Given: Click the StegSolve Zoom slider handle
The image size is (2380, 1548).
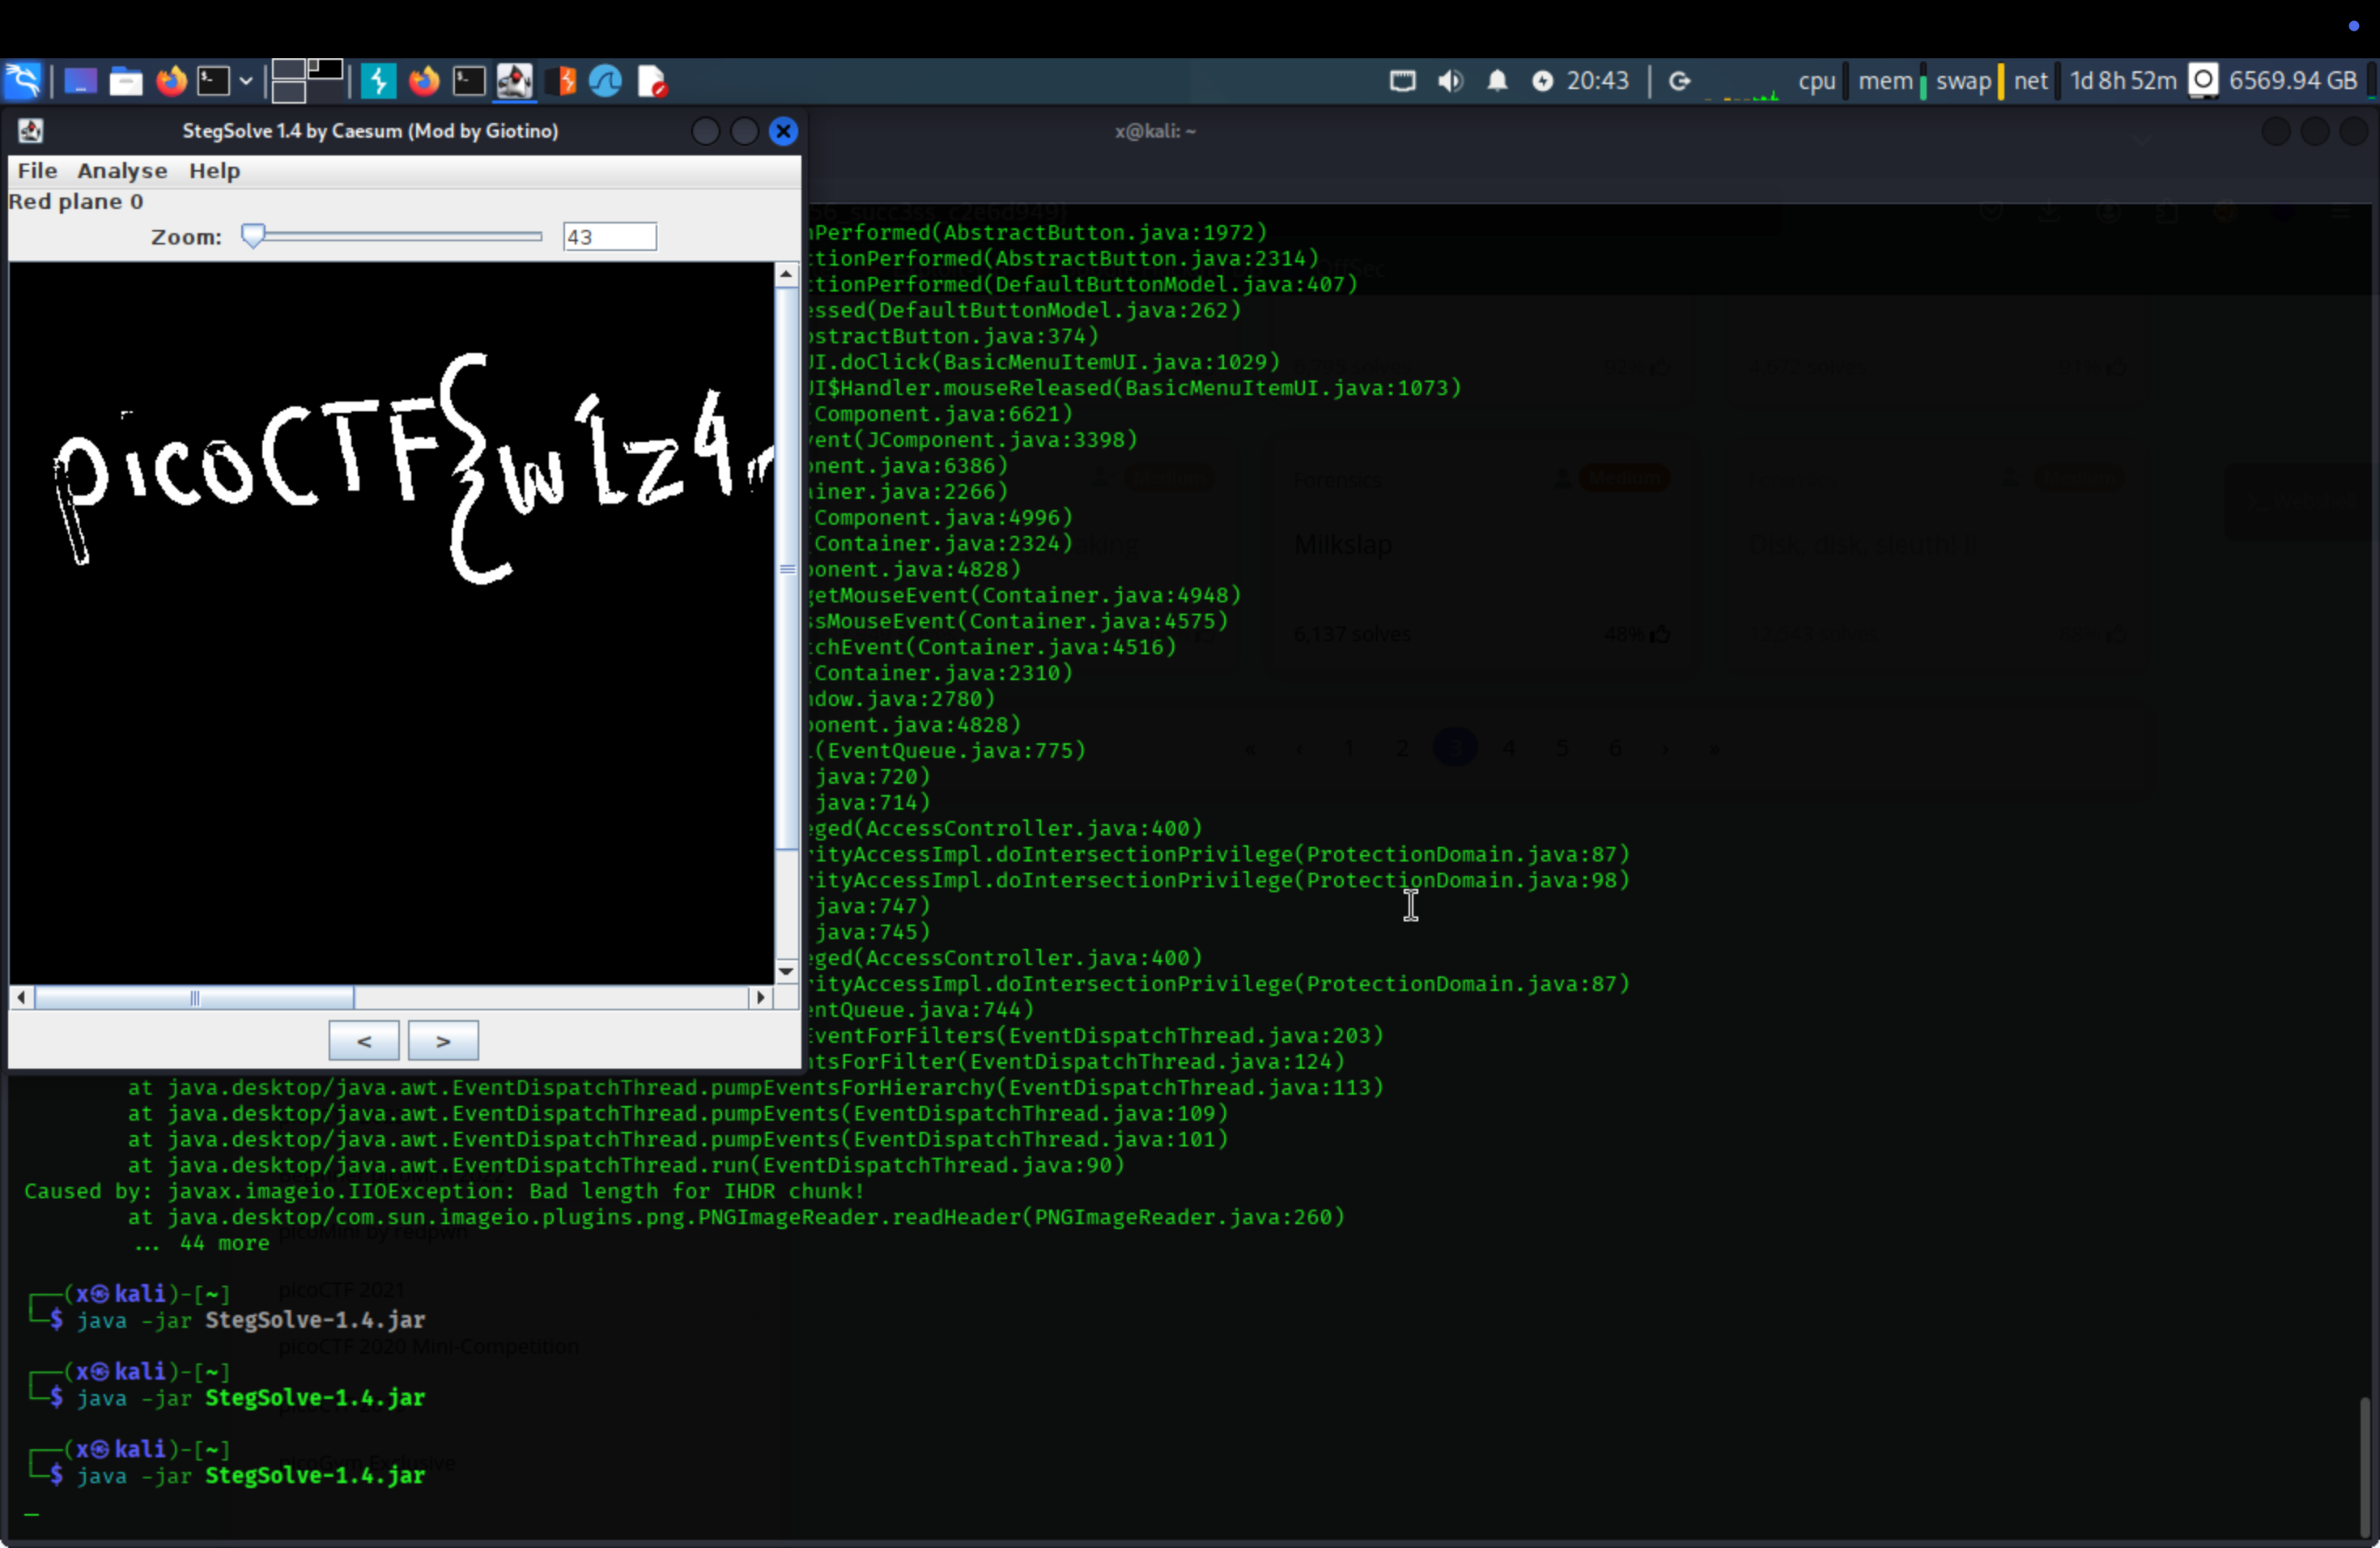Looking at the screenshot, I should click(x=253, y=236).
